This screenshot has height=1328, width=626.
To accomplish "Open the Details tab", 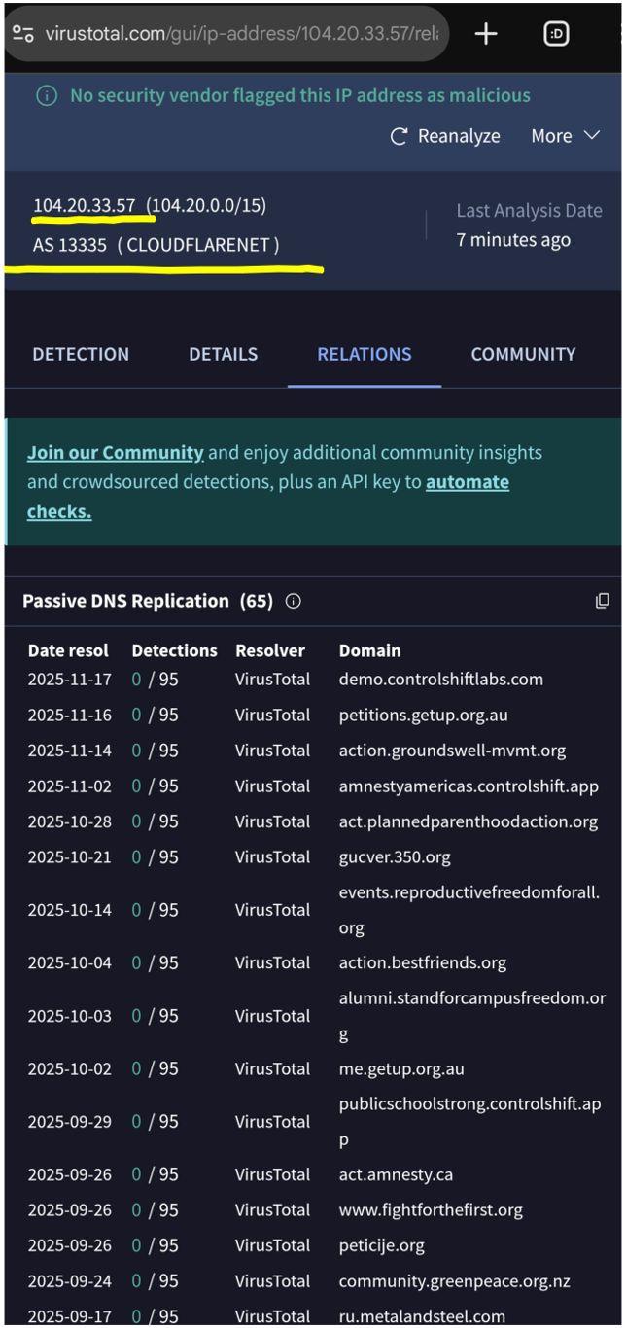I will [223, 354].
